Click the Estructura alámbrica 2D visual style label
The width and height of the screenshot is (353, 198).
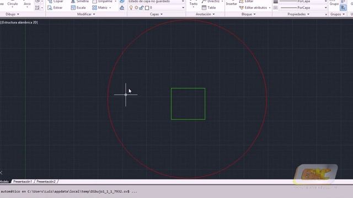pyautogui.click(x=20, y=23)
